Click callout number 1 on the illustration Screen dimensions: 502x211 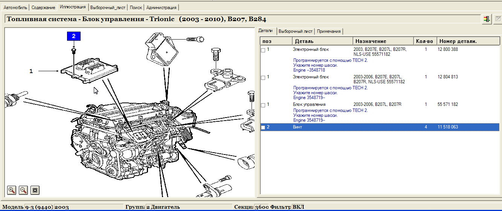pos(31,70)
